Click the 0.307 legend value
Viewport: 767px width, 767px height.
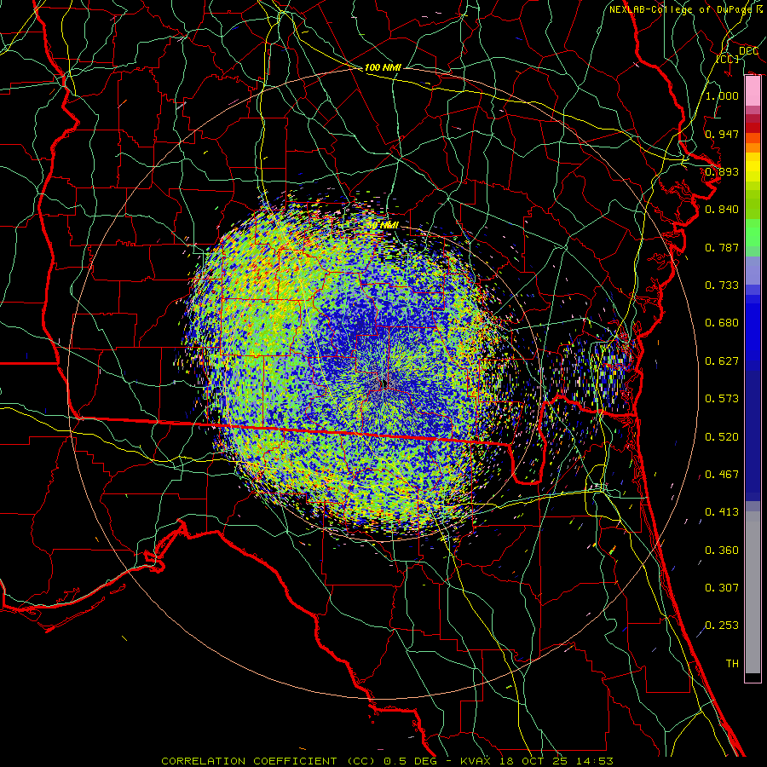pyautogui.click(x=722, y=588)
